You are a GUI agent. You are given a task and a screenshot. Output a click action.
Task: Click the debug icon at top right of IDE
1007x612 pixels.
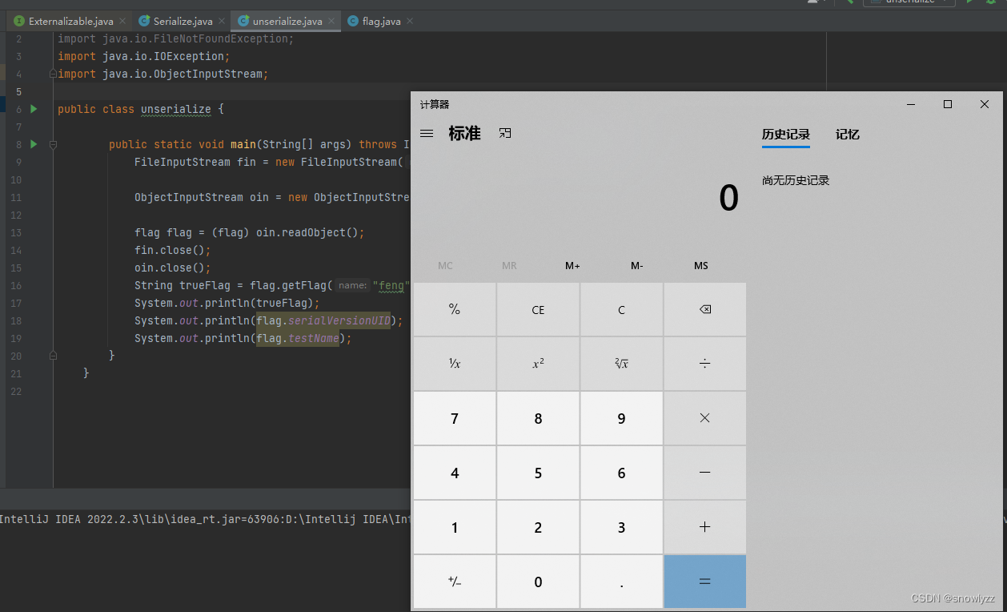click(x=990, y=3)
